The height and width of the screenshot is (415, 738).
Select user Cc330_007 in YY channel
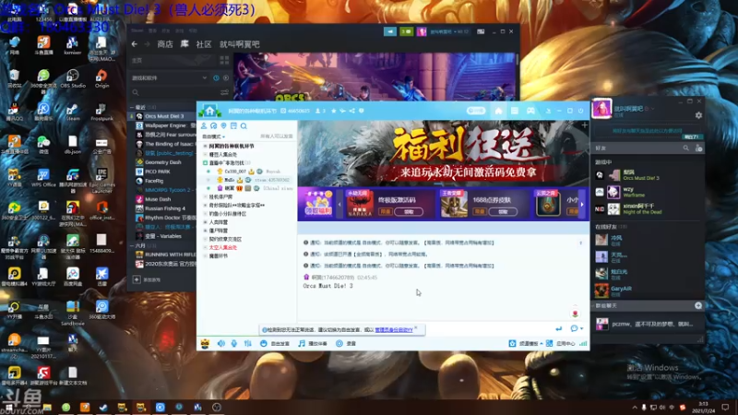(235, 172)
